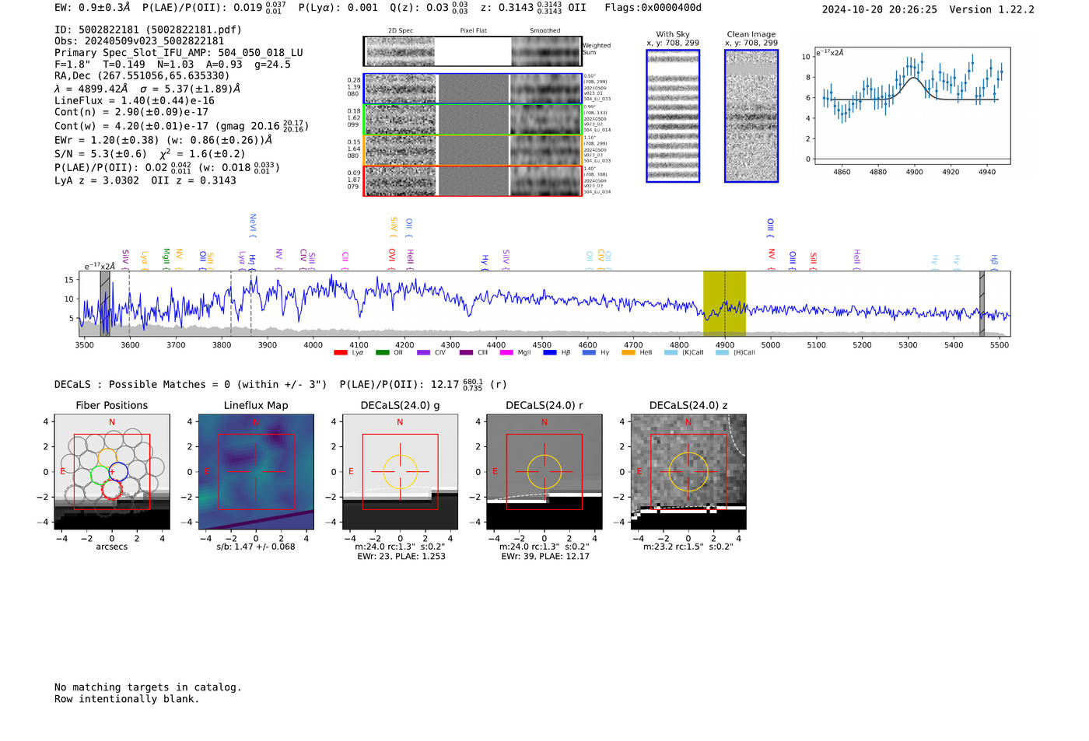Click the orange fiber circle in Fiber Positions
Image resolution: width=1089 pixels, height=741 pixels.
107,457
